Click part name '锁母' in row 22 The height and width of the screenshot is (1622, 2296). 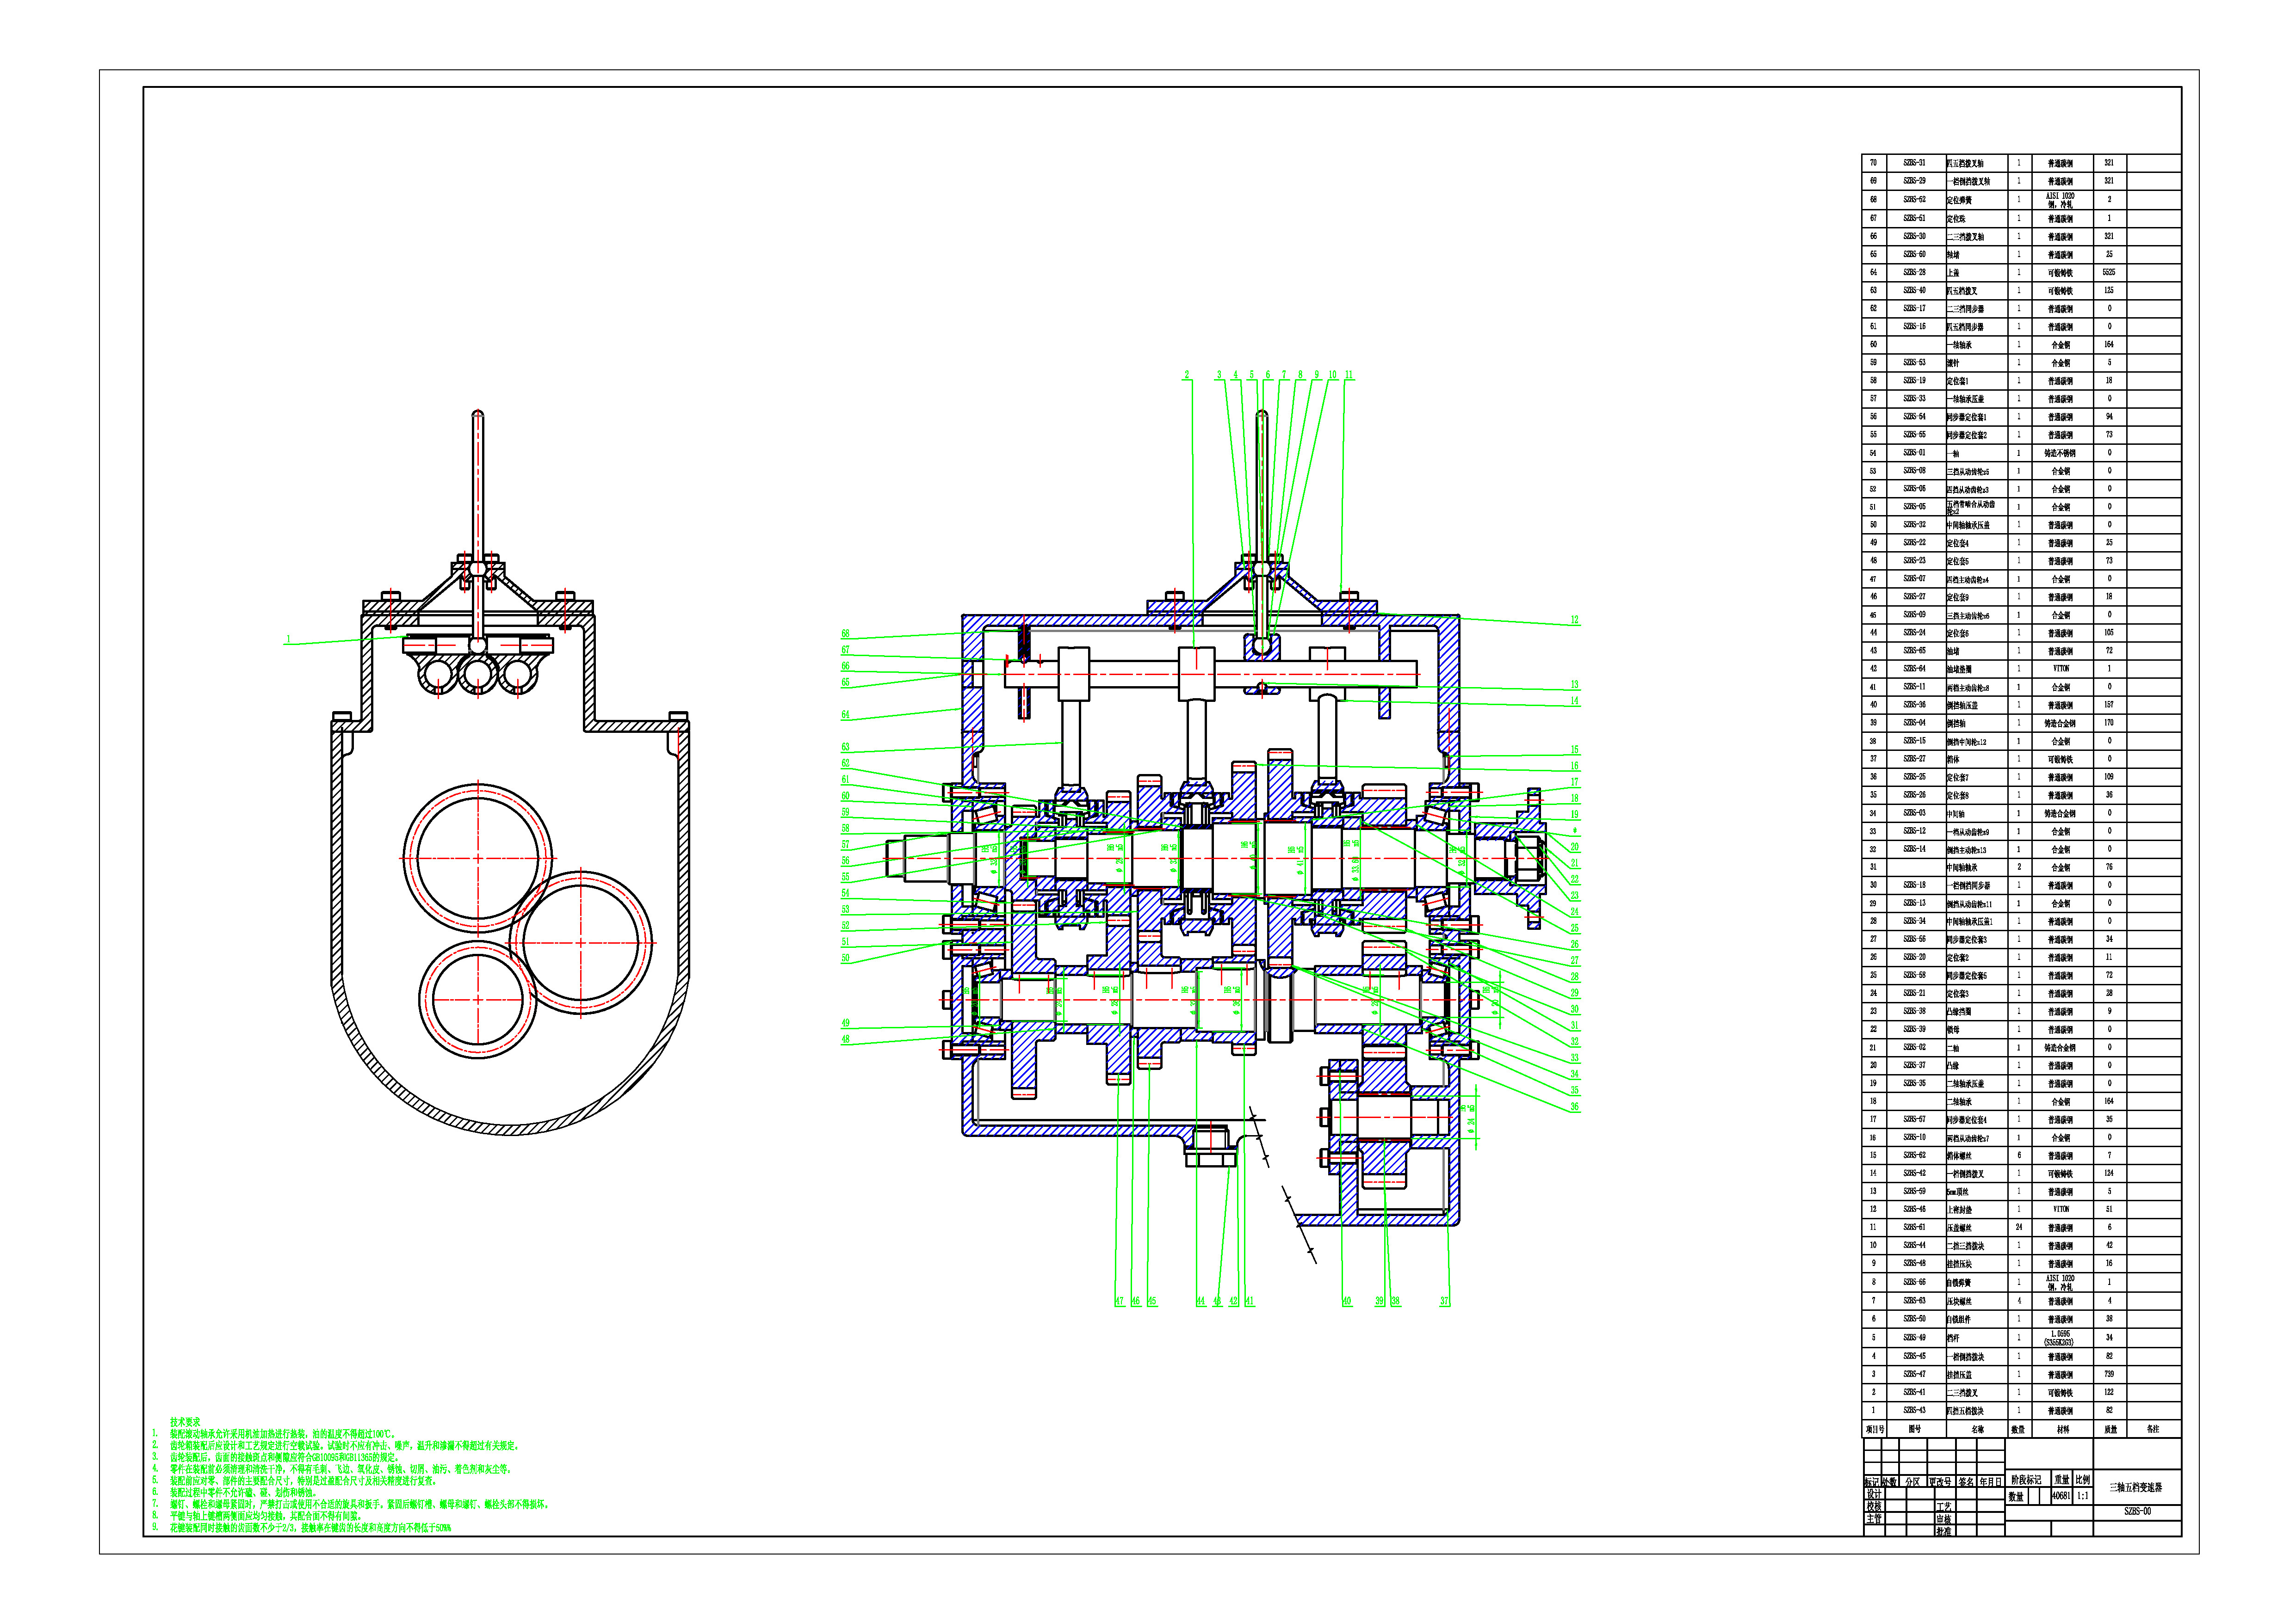click(1953, 1030)
